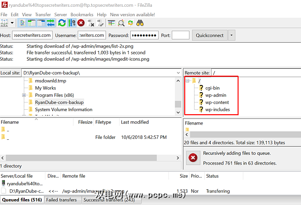The image size is (301, 205).
Task: Refresh file and folder lists
Action: (62, 23)
